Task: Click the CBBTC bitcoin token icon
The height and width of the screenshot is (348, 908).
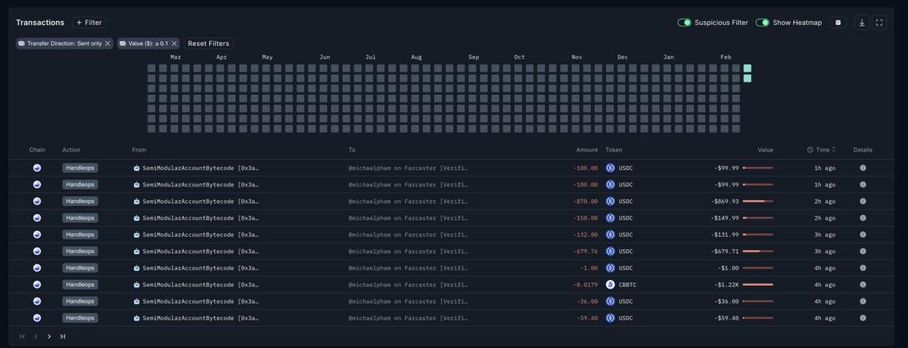Action: point(610,285)
